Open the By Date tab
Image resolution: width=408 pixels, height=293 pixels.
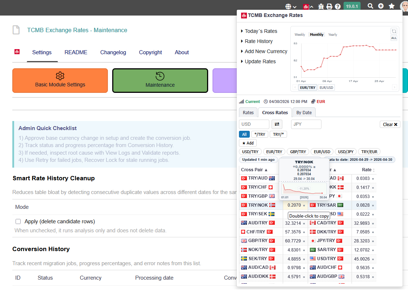[304, 112]
